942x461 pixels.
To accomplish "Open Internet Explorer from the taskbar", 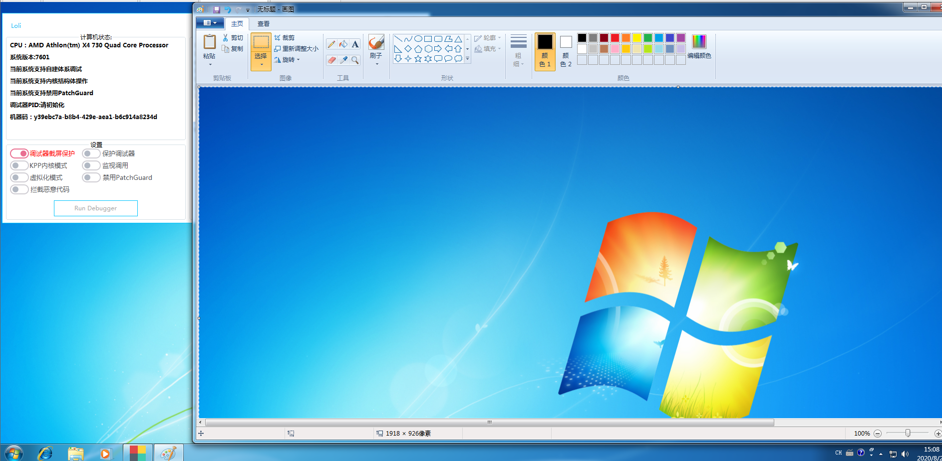I will click(45, 453).
